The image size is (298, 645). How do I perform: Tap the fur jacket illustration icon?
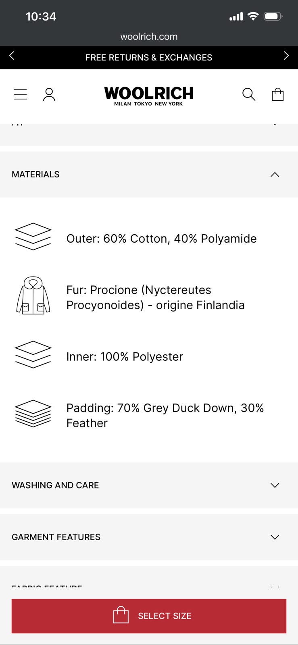(x=33, y=295)
